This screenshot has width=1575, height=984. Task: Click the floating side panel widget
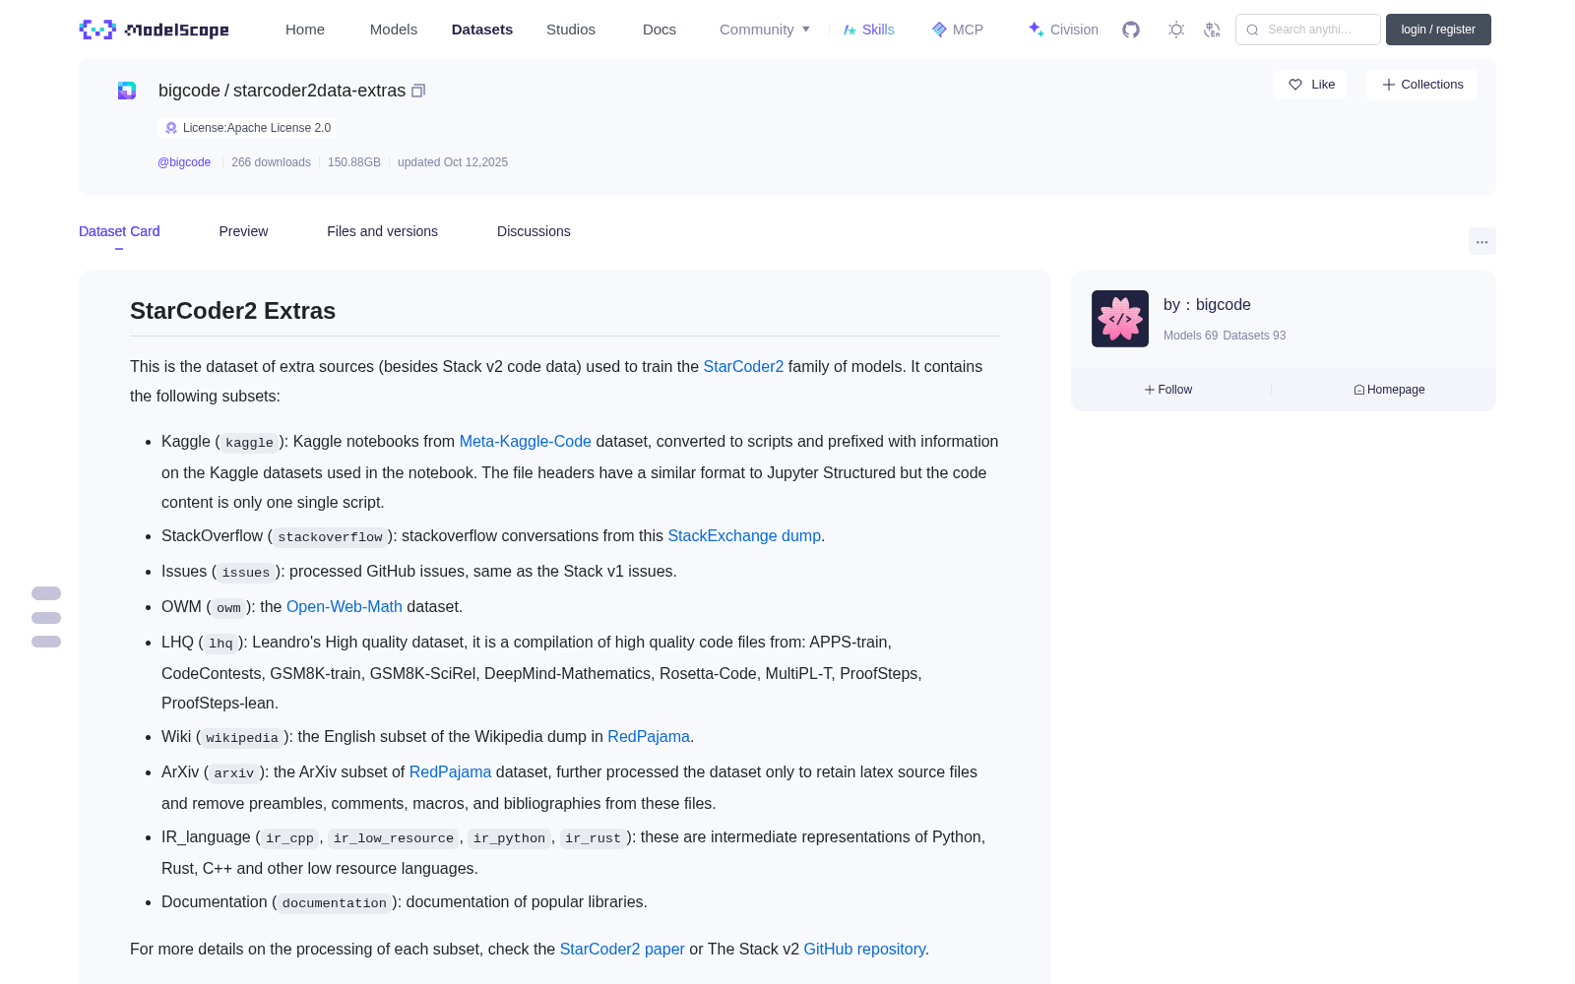(46, 618)
